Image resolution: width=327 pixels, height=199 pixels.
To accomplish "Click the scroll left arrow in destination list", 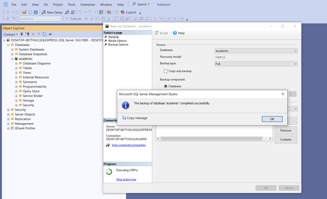I will click(158, 139).
